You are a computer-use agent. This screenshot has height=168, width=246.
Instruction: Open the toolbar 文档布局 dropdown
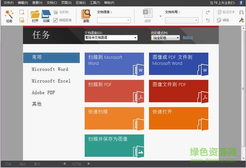[182, 20]
